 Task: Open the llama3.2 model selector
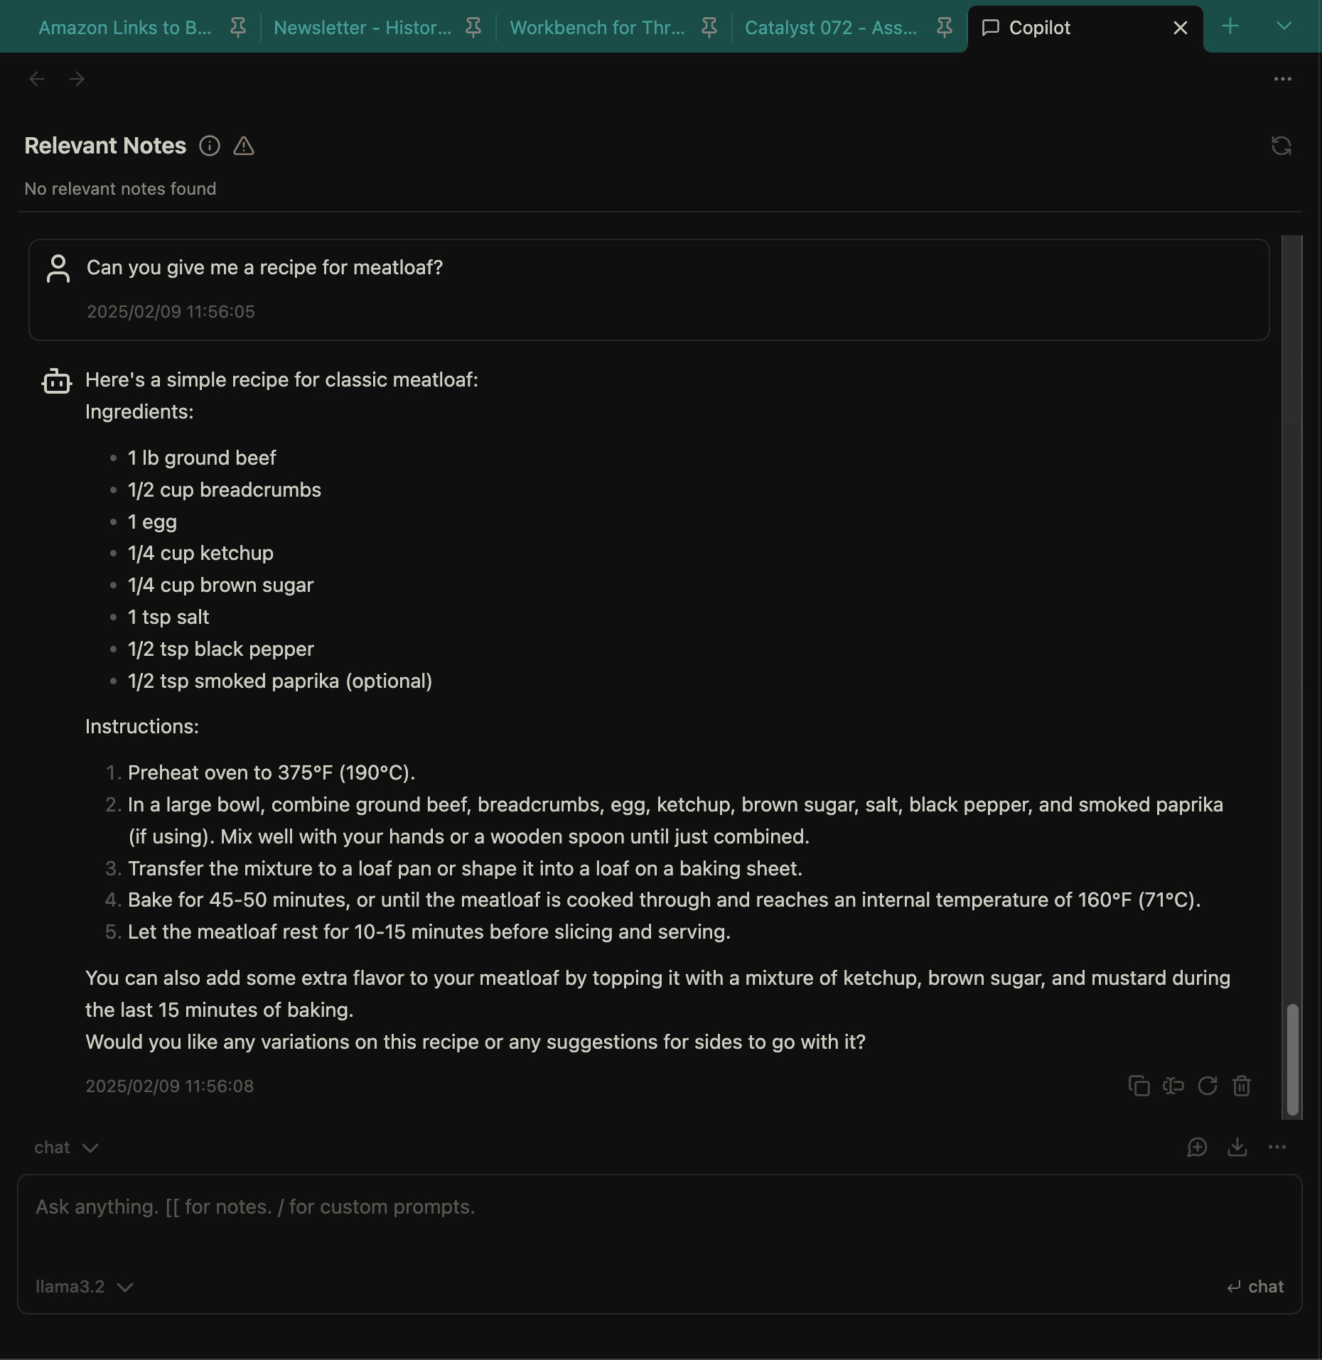(84, 1287)
